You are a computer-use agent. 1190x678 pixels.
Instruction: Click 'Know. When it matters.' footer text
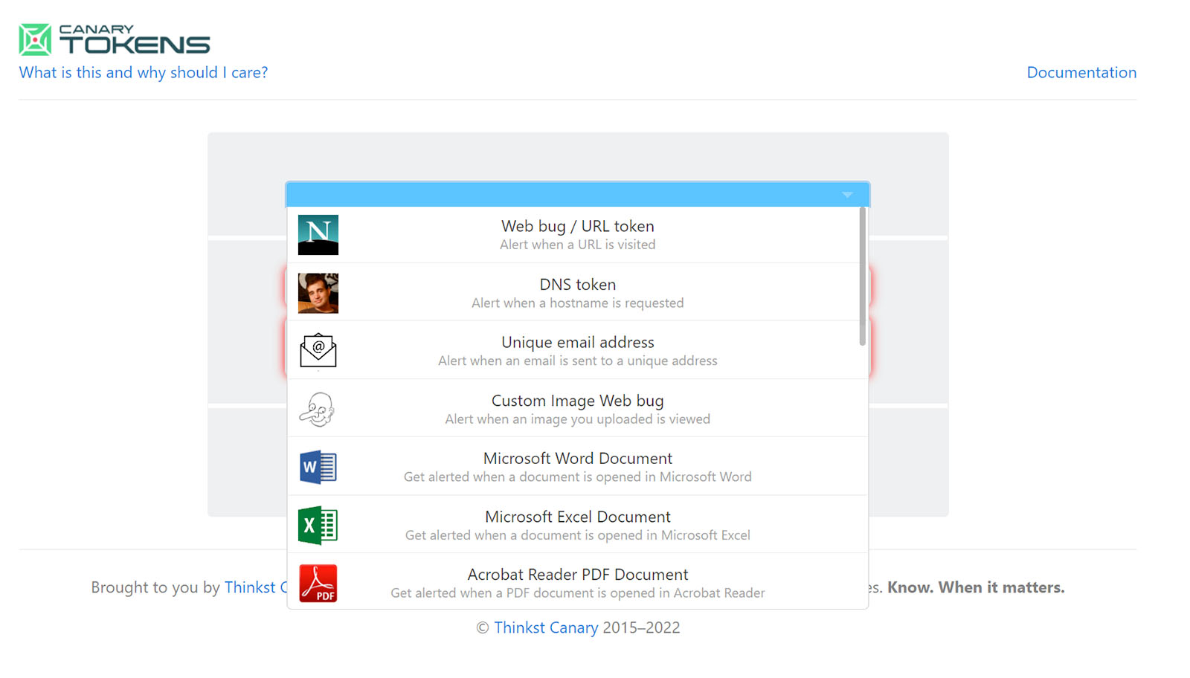click(976, 587)
